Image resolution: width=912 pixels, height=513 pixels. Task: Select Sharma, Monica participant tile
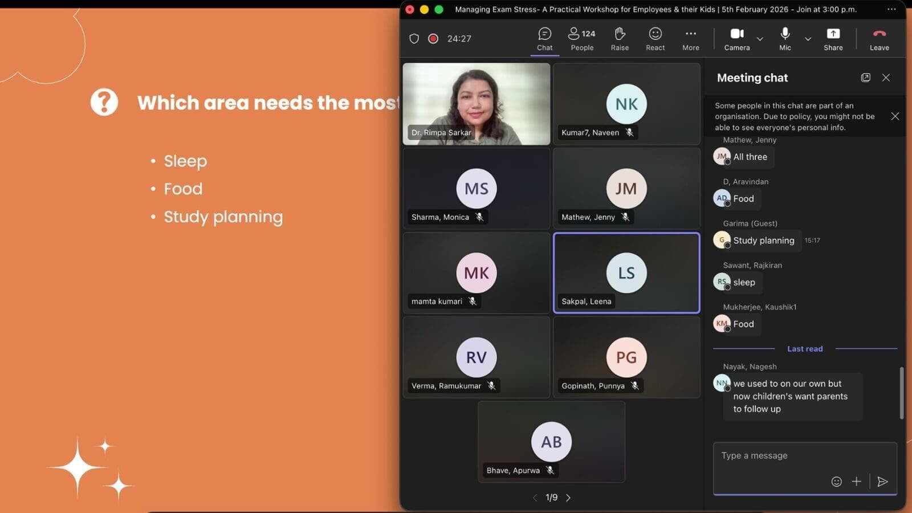pyautogui.click(x=477, y=188)
